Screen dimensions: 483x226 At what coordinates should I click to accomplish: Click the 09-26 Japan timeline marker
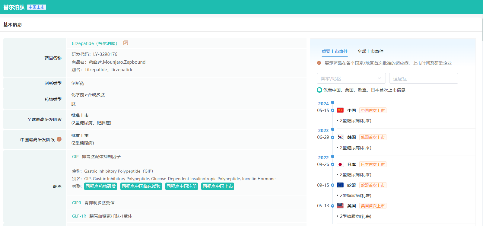point(332,164)
